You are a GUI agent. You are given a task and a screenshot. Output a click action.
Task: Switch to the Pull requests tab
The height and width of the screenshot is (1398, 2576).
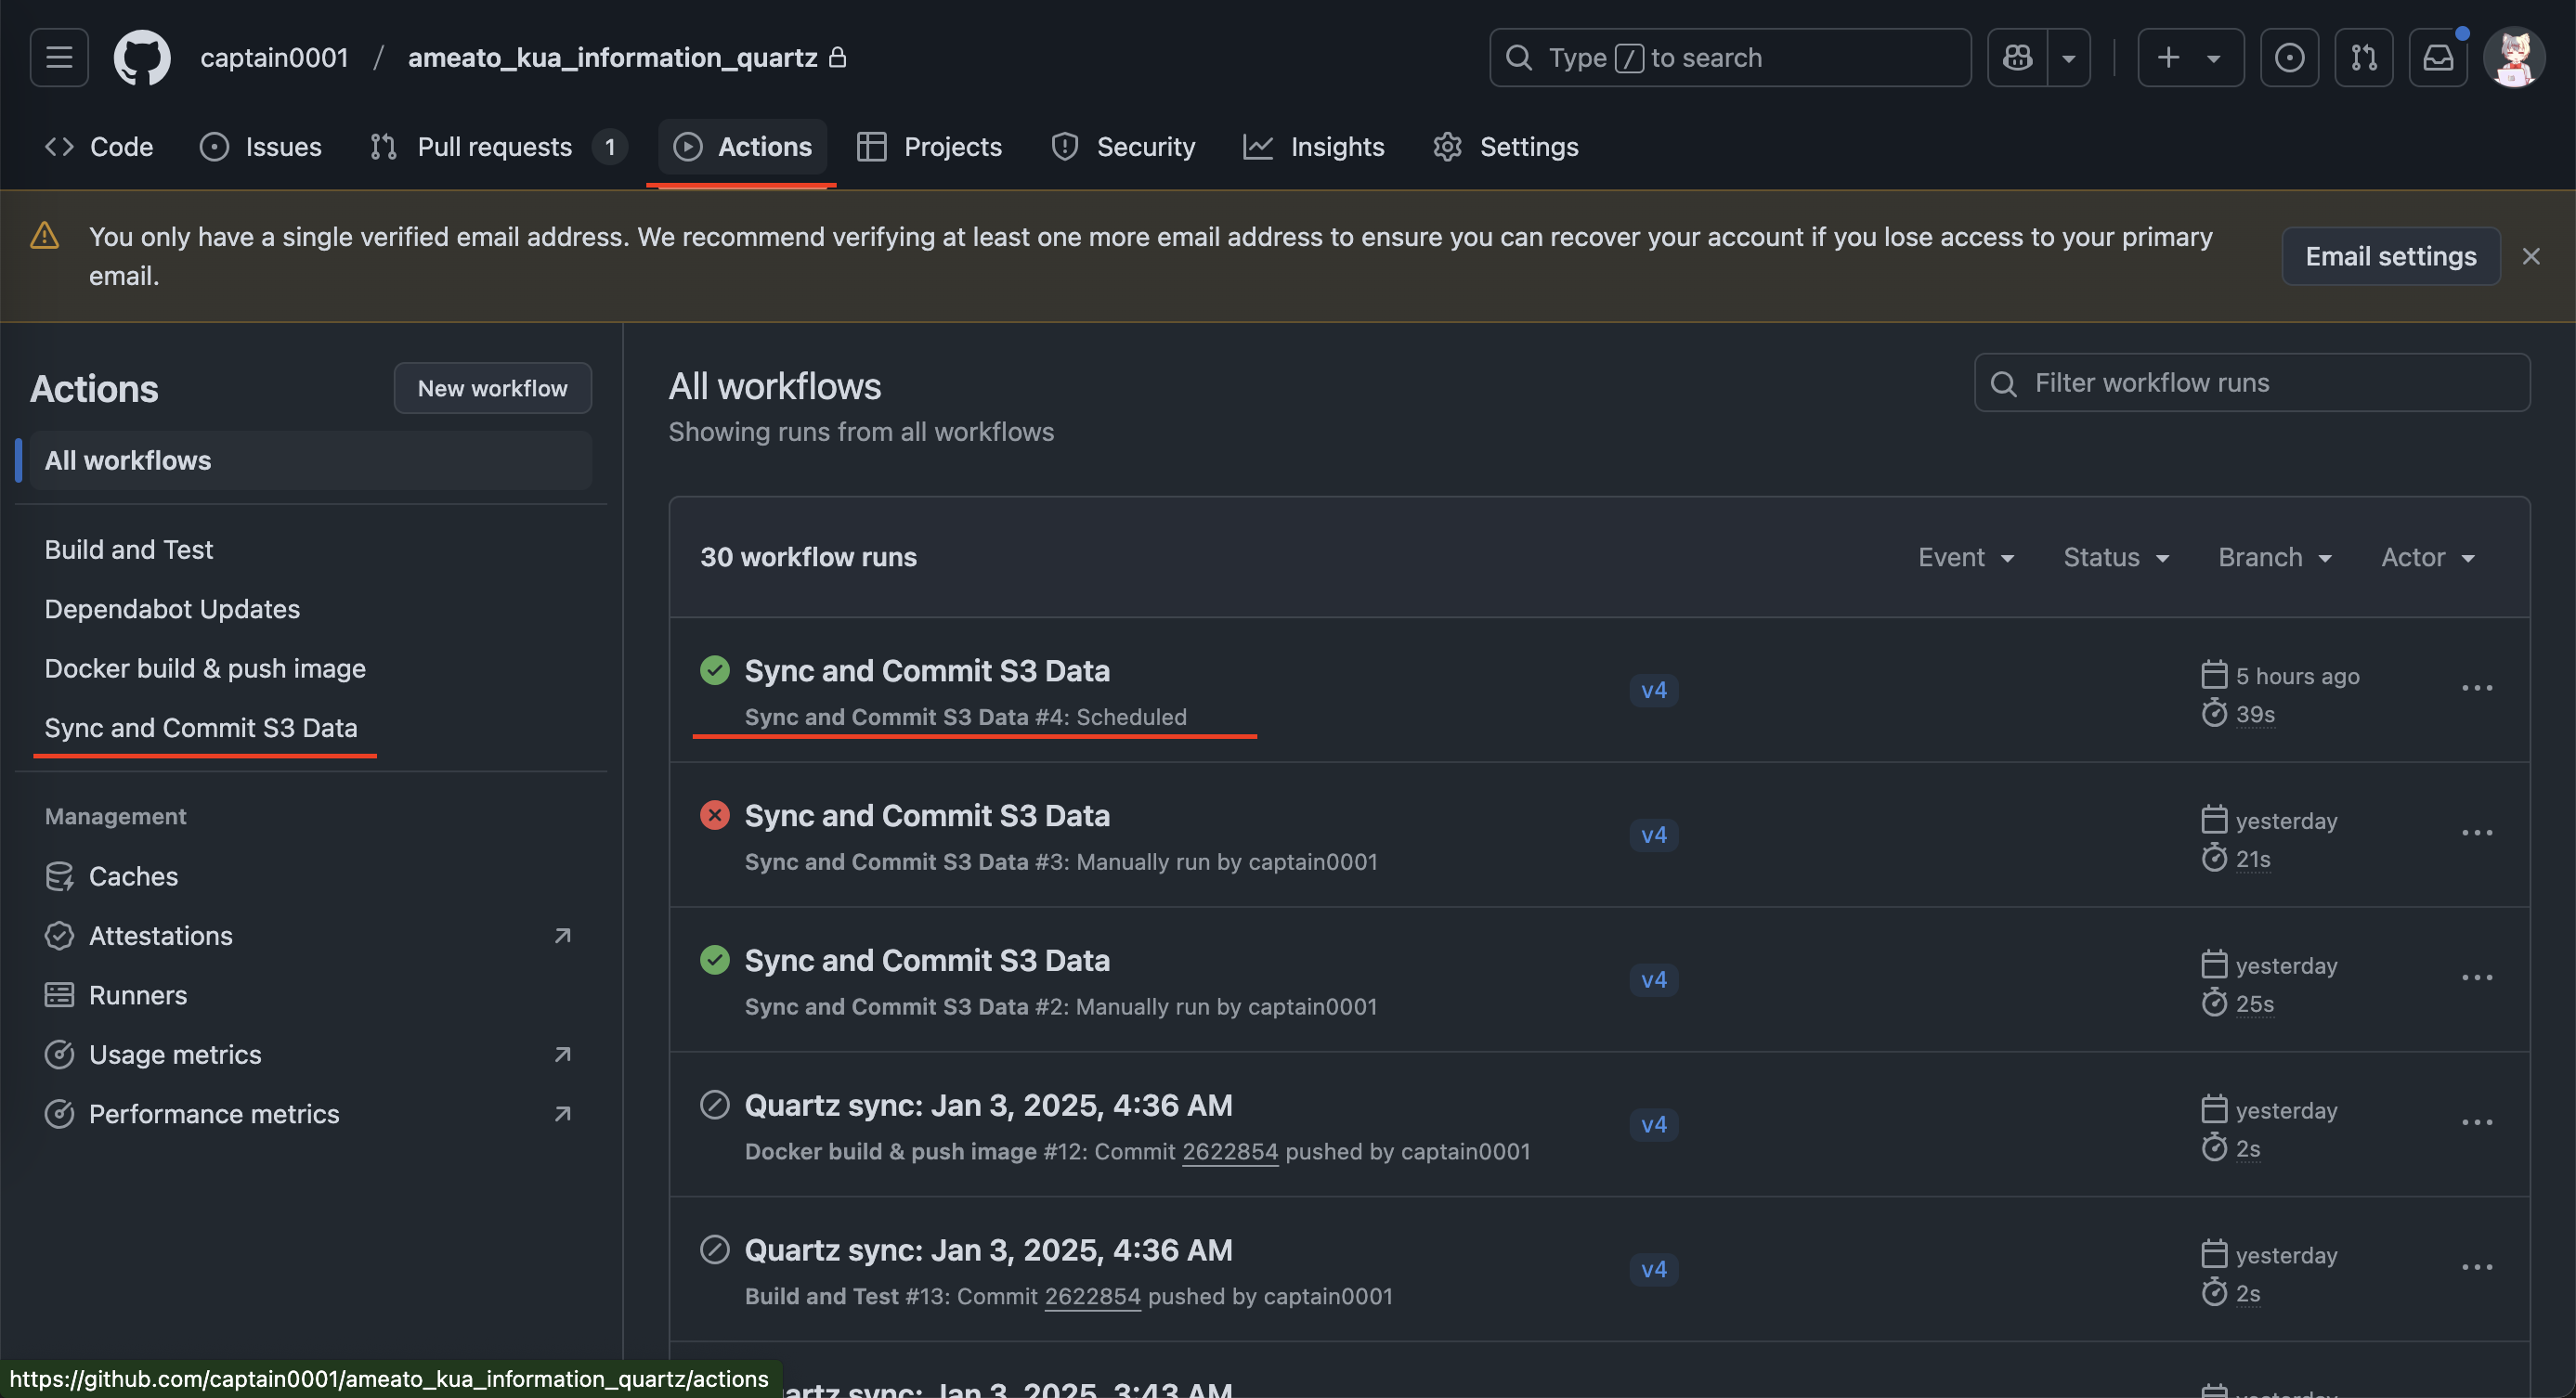[x=496, y=147]
